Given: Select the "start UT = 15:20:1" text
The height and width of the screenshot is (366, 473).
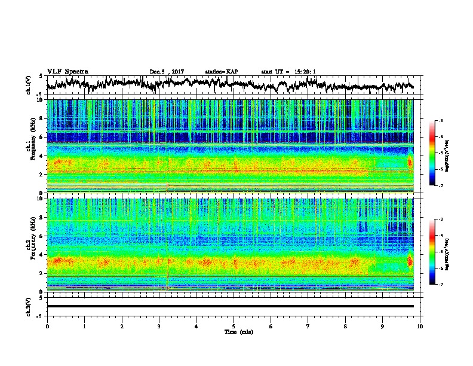Looking at the screenshot, I should tap(288, 72).
